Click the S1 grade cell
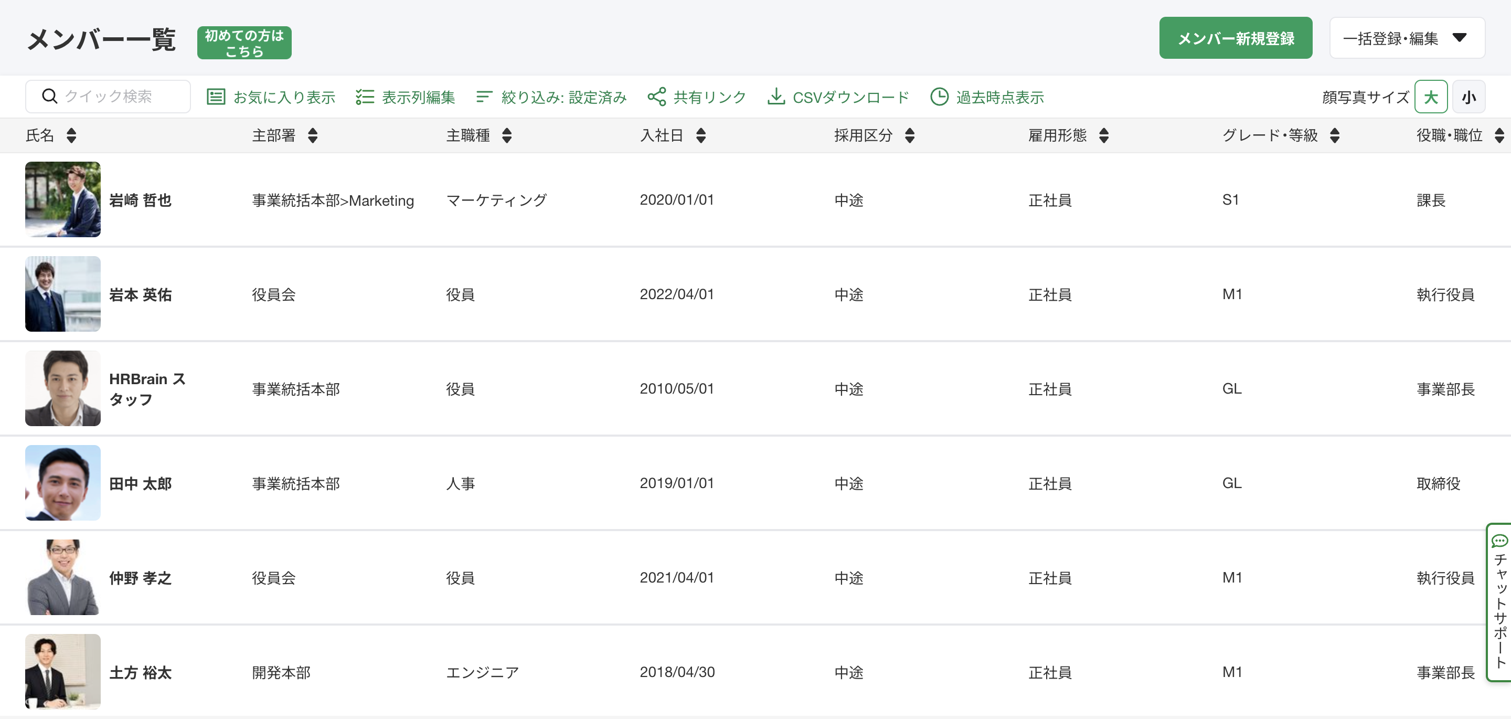Viewport: 1511px width, 719px height. coord(1231,200)
